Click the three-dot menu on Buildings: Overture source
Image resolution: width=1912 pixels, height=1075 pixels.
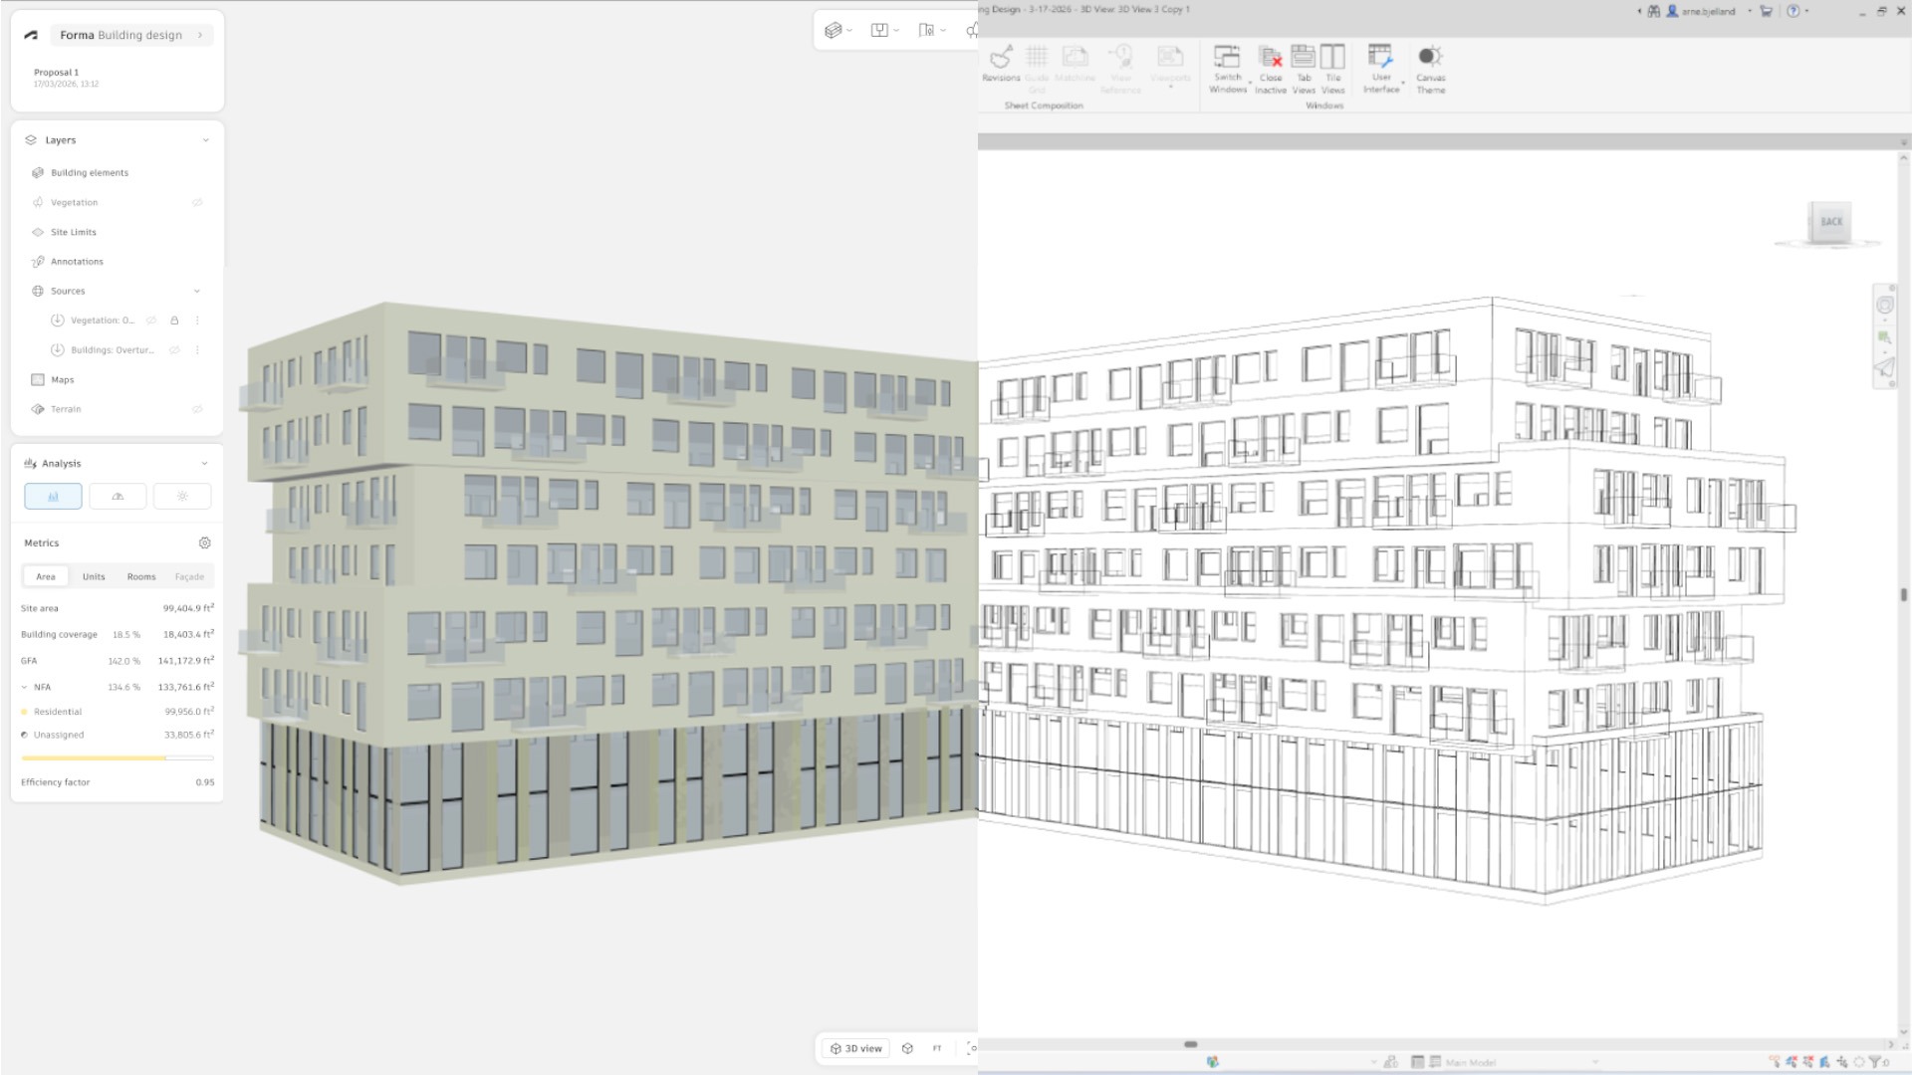point(197,349)
